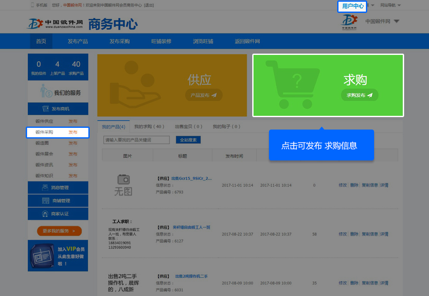Screen dimensions: 429x296
Task: Click the message icon beside 消息管理
Action: [45, 188]
